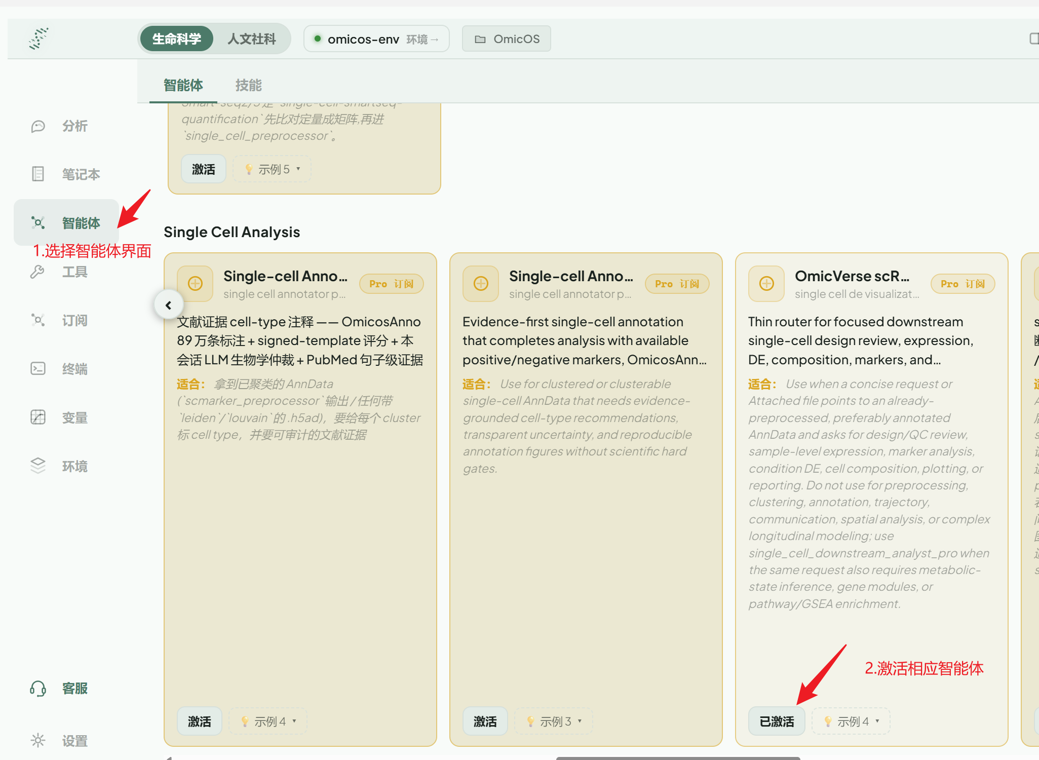The width and height of the screenshot is (1039, 760).
Task: Open the 客服 headset icon
Action: pyautogui.click(x=38, y=688)
